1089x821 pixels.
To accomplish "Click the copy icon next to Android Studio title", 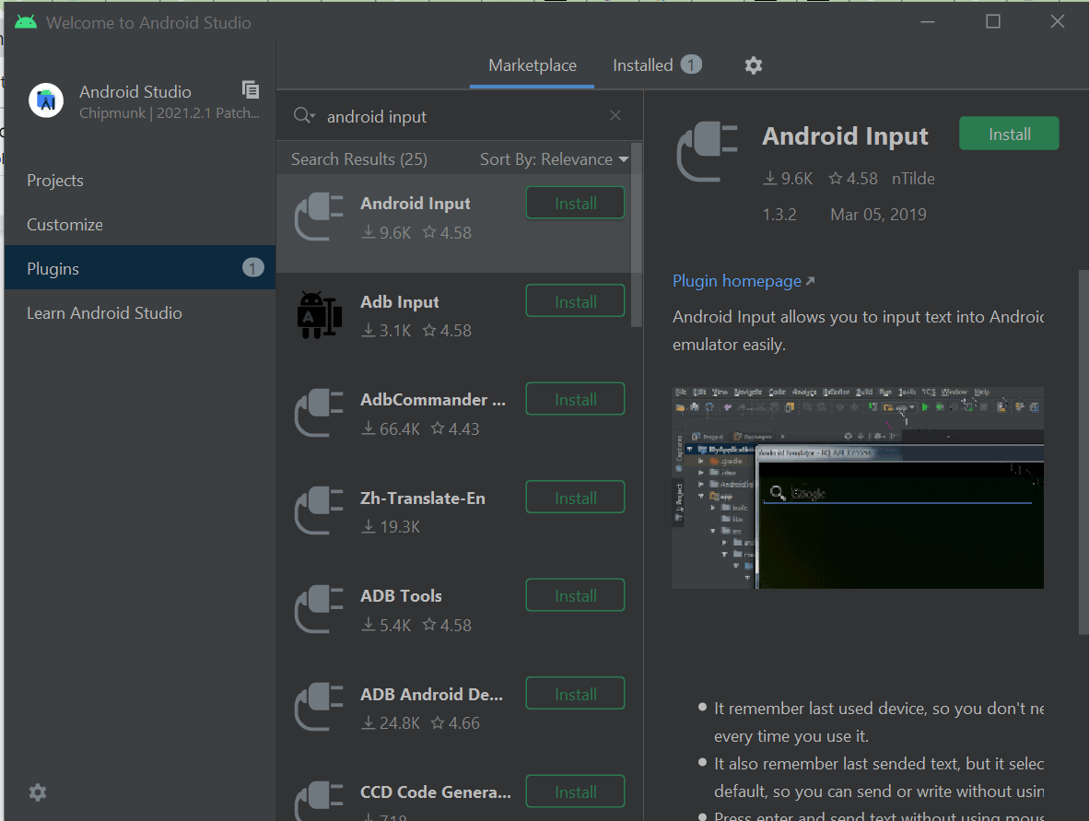I will coord(250,89).
